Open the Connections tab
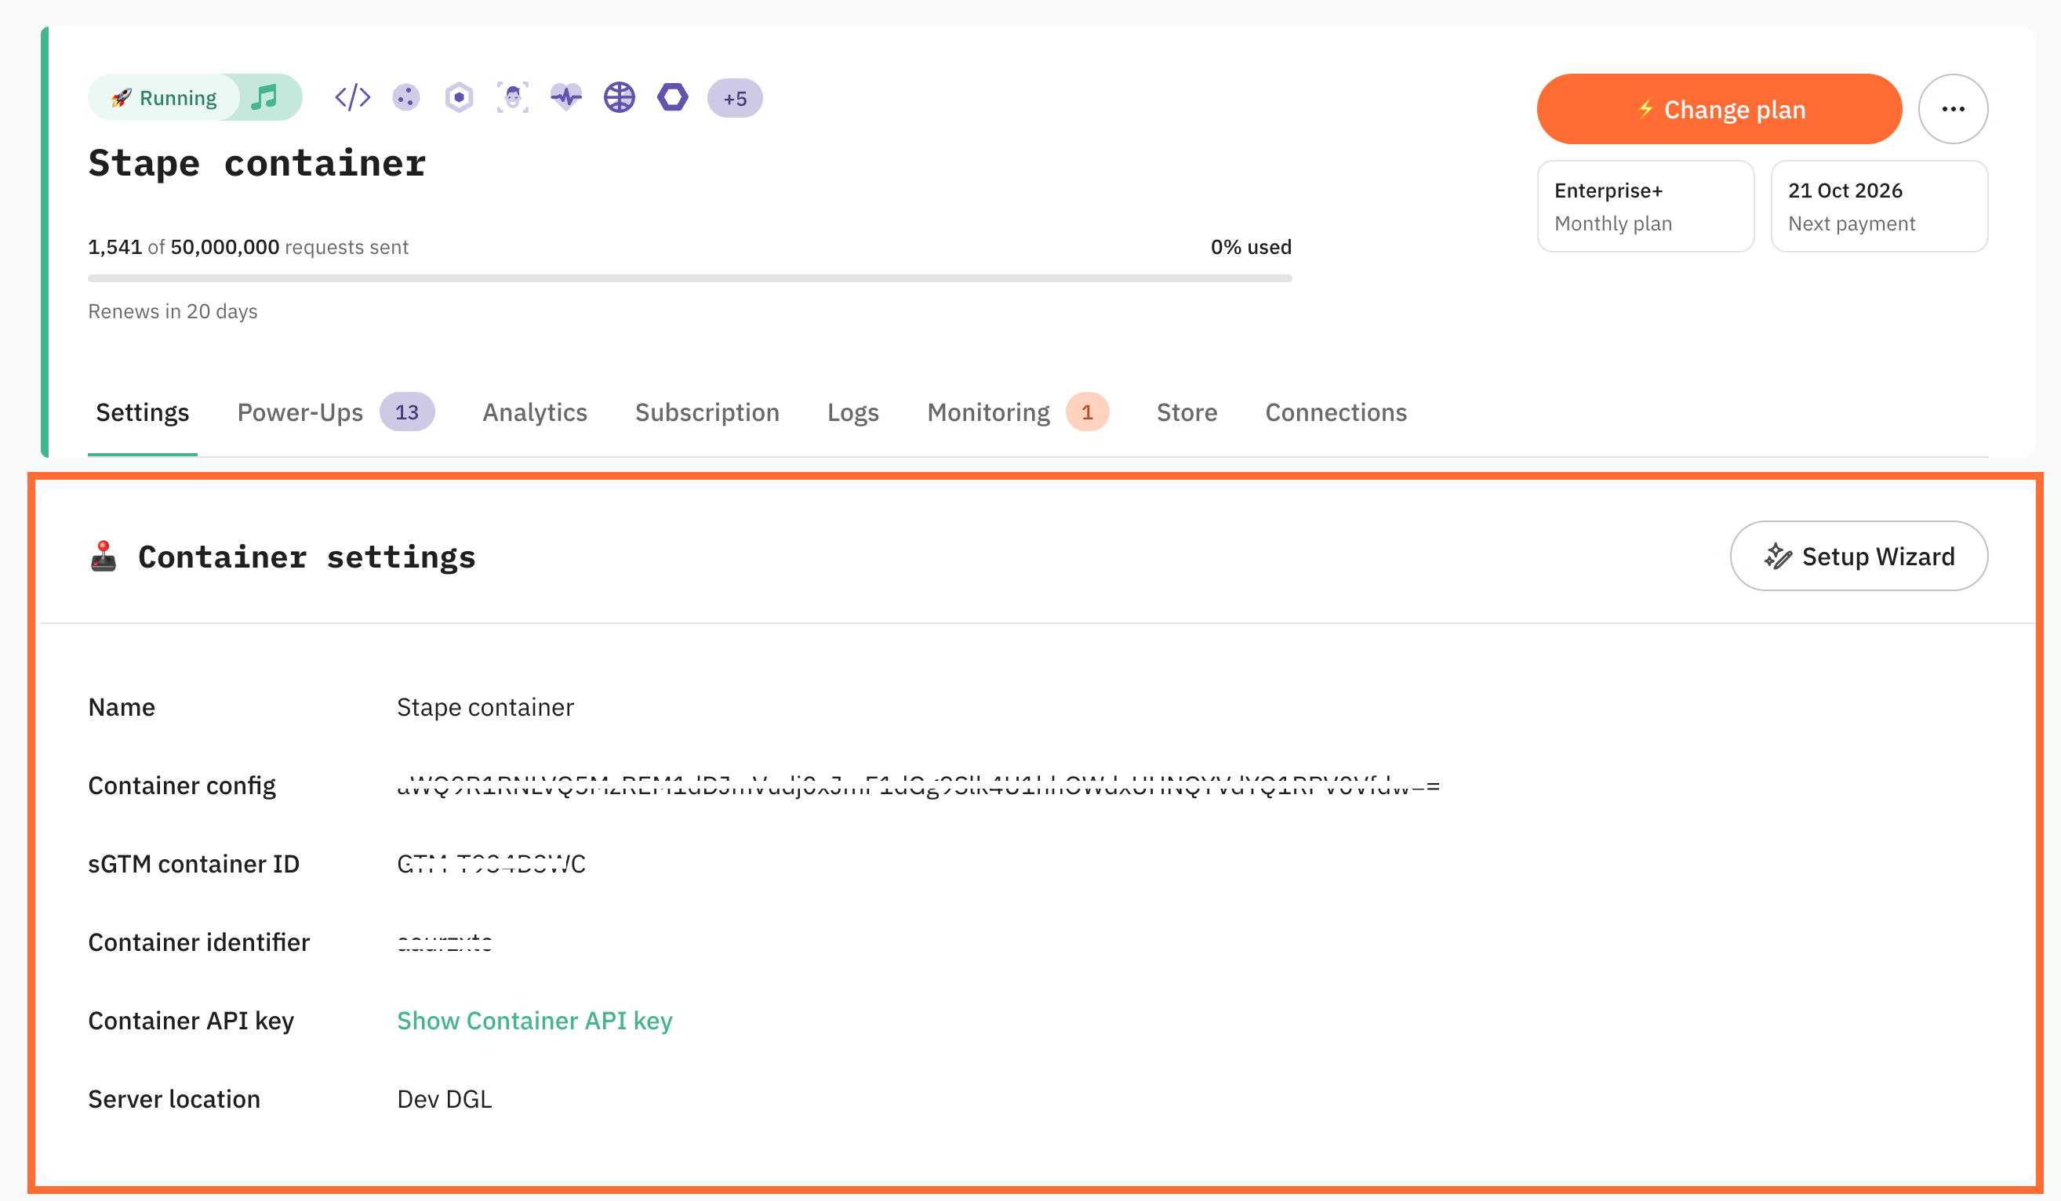Screen dimensions: 2061x1201 [1336, 412]
